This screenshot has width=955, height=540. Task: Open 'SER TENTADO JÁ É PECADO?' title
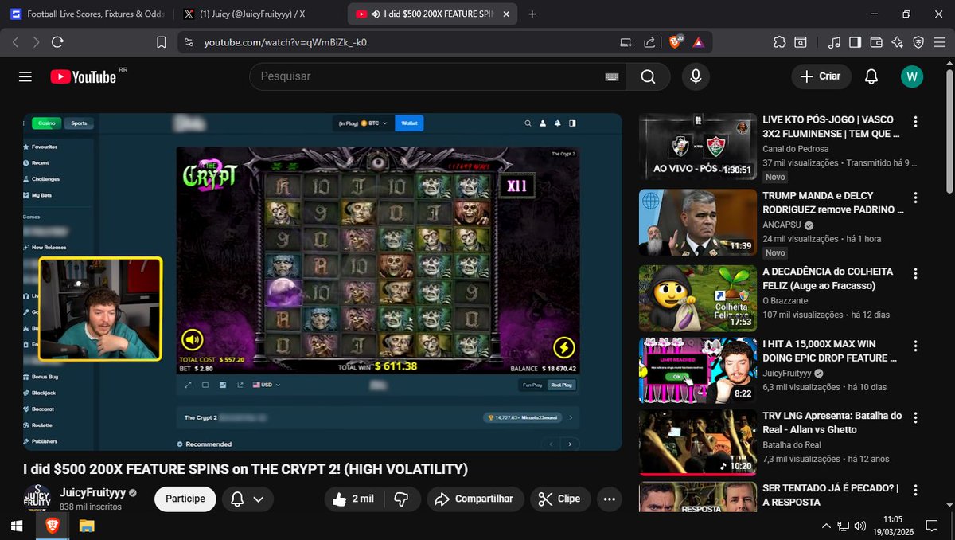point(831,495)
